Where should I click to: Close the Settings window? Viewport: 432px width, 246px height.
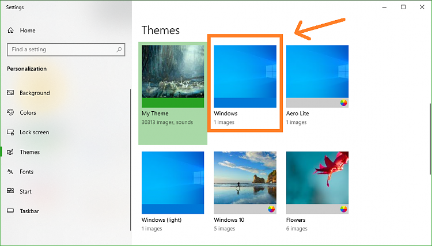(x=422, y=7)
